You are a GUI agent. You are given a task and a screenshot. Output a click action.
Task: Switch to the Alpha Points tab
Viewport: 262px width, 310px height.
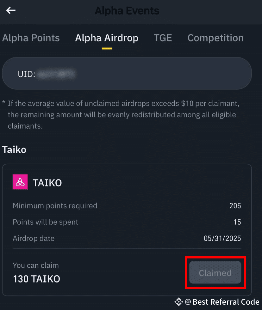[x=31, y=38]
